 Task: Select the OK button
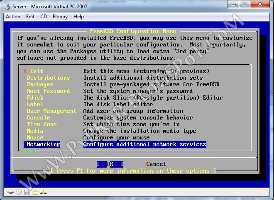pos(110,164)
